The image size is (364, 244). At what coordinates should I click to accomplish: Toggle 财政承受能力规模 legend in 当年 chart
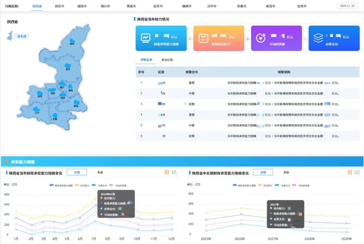point(61,185)
